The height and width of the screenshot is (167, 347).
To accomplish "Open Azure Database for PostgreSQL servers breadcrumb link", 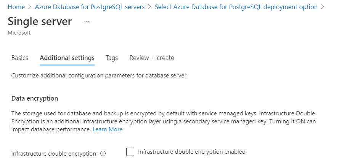I will 90,7.
